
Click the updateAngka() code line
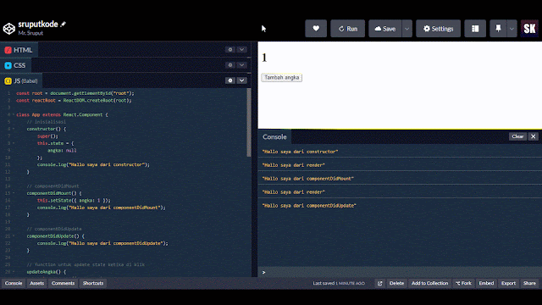pyautogui.click(x=46, y=272)
